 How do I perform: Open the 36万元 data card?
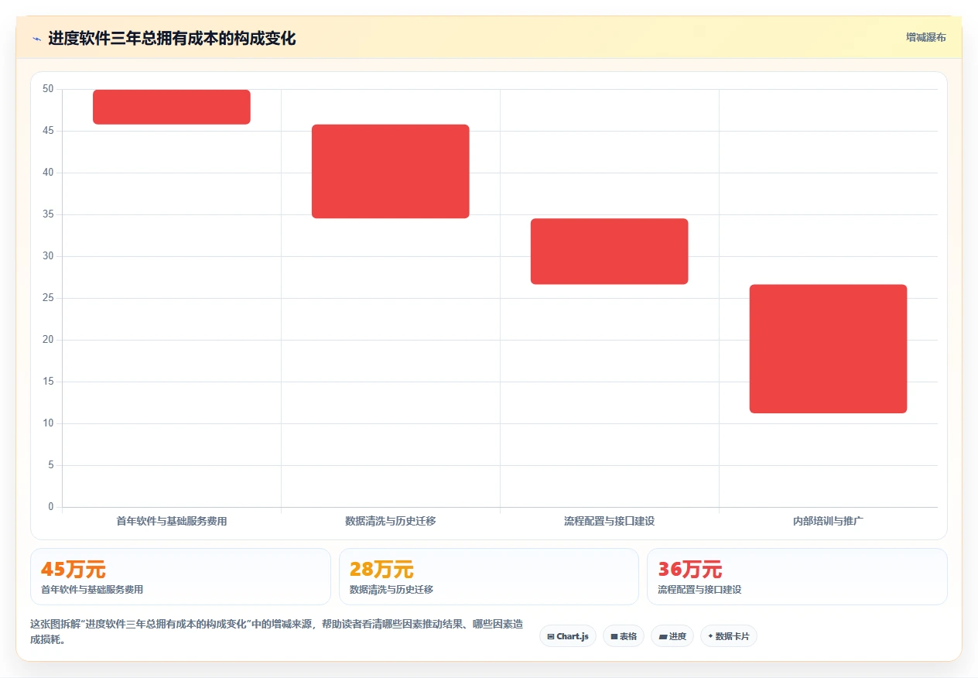pos(797,577)
